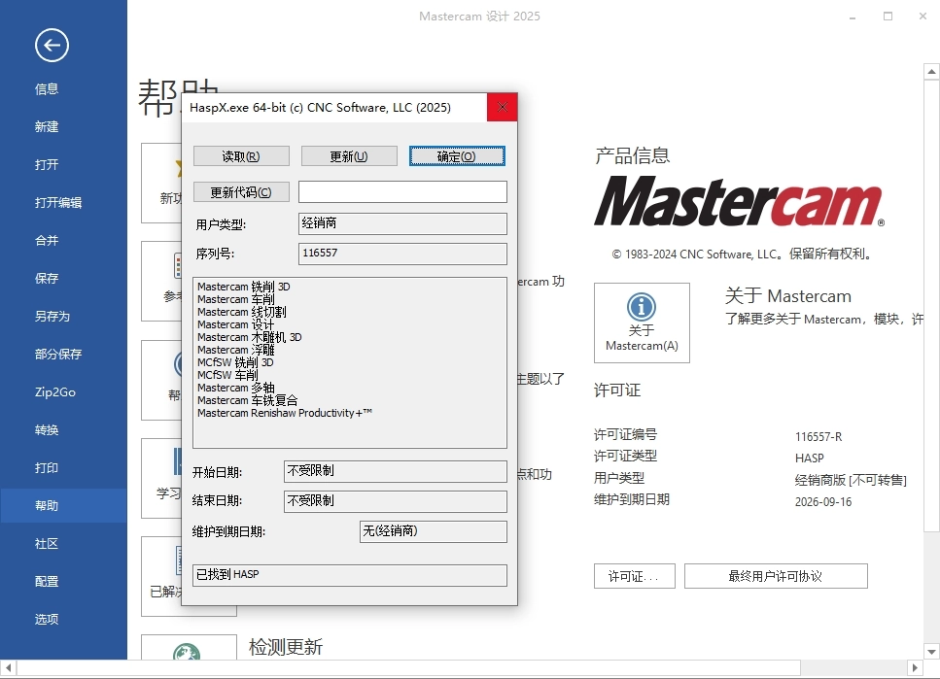940x679 pixels.
Task: Open 最终用户许可协议 agreement
Action: 775,576
